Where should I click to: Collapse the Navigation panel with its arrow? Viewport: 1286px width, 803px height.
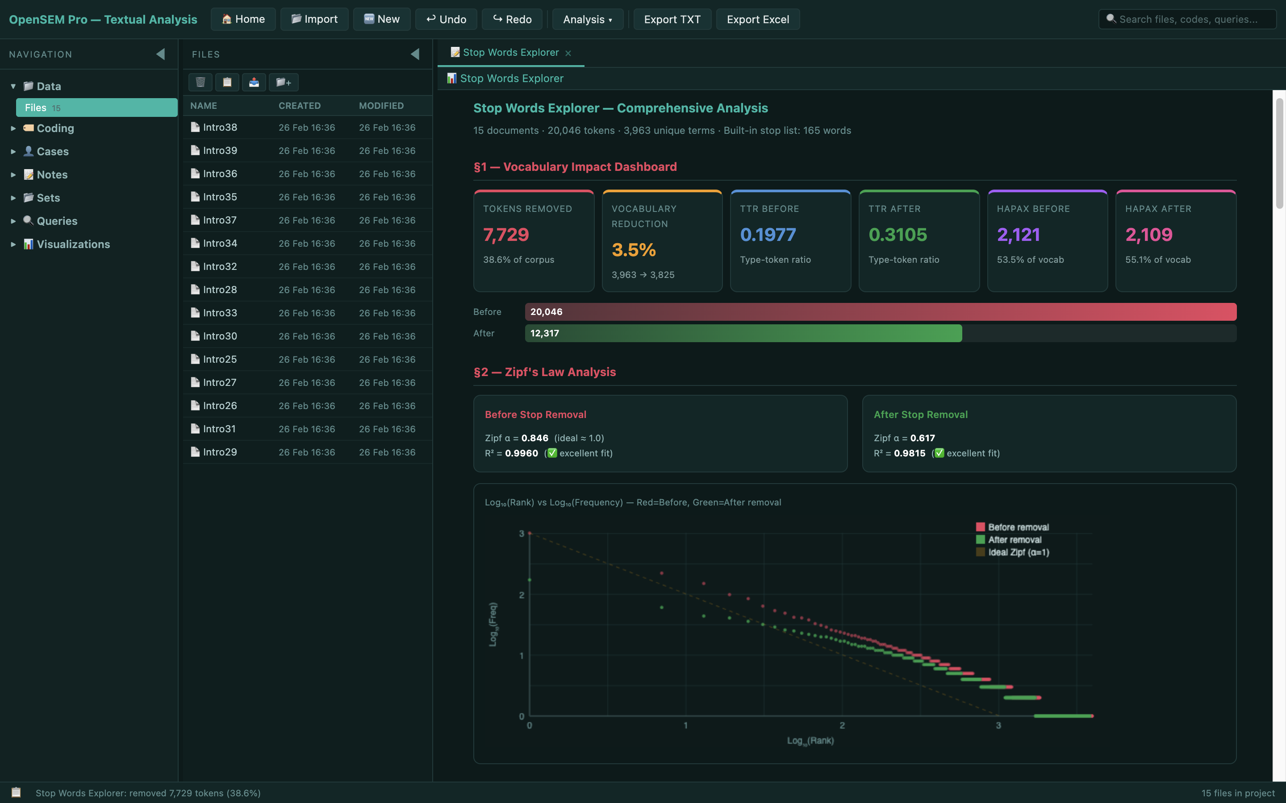pyautogui.click(x=160, y=54)
